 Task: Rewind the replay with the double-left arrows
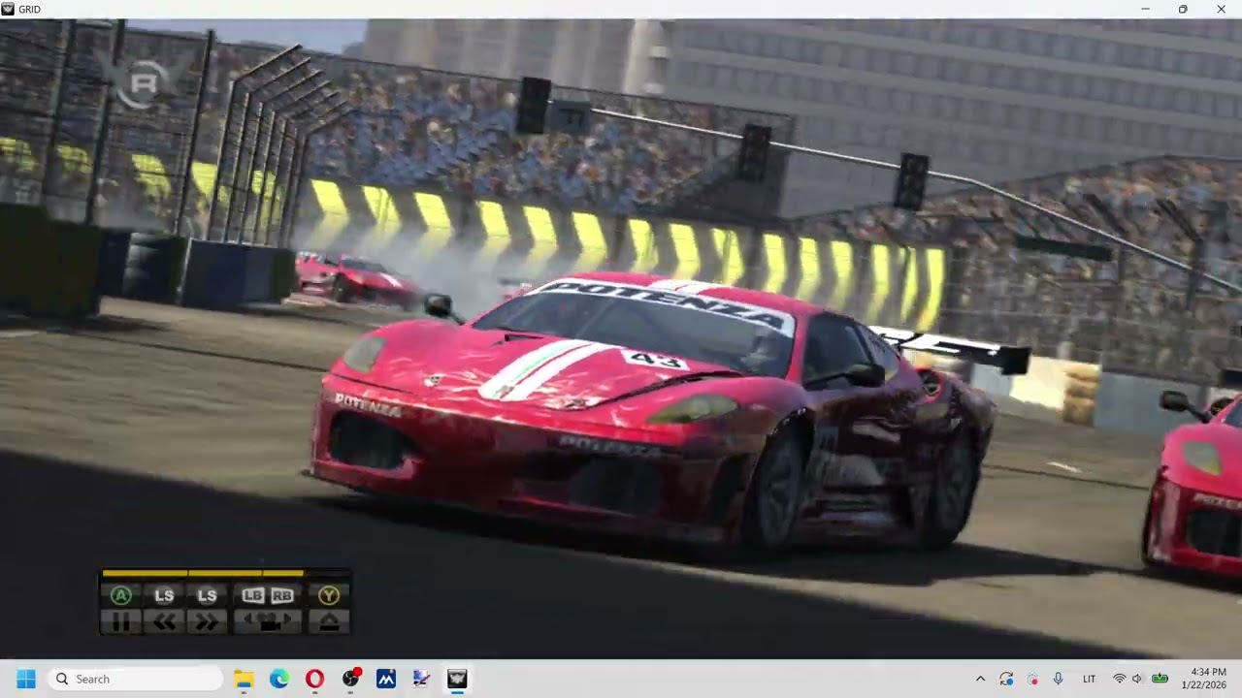(x=164, y=623)
